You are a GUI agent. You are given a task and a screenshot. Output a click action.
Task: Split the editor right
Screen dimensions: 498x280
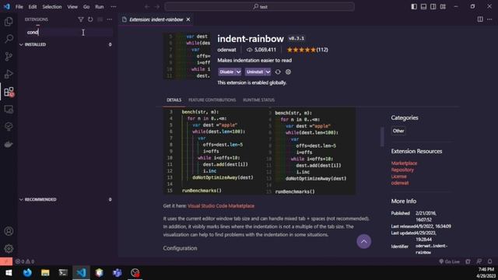click(x=480, y=19)
